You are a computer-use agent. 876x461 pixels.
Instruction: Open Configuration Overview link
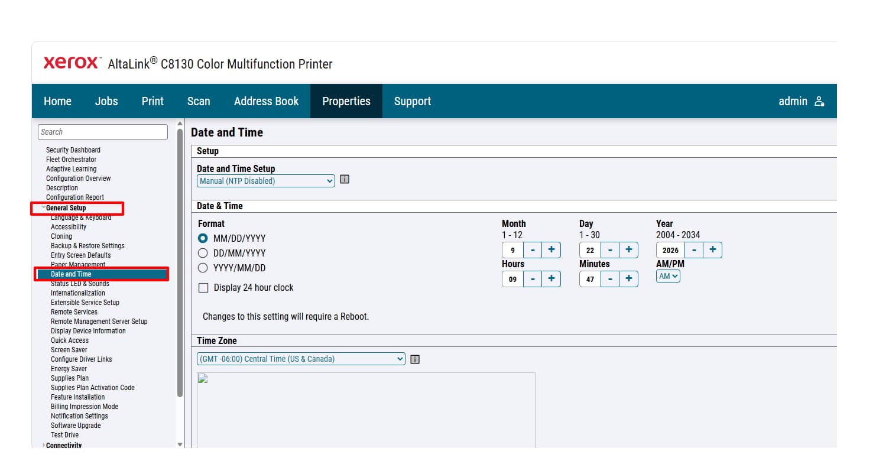coord(78,178)
